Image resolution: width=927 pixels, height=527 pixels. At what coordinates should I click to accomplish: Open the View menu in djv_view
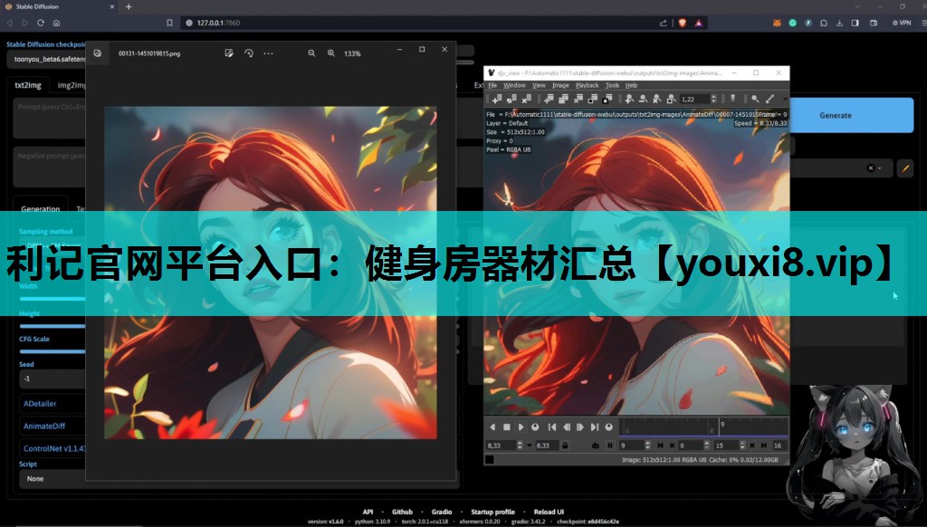(539, 85)
